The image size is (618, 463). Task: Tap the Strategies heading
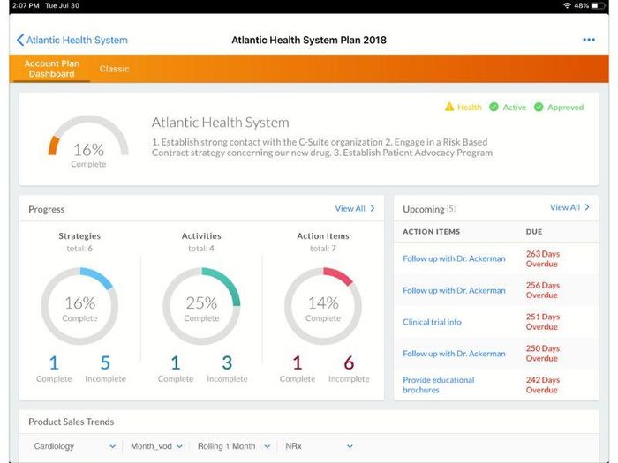[79, 235]
